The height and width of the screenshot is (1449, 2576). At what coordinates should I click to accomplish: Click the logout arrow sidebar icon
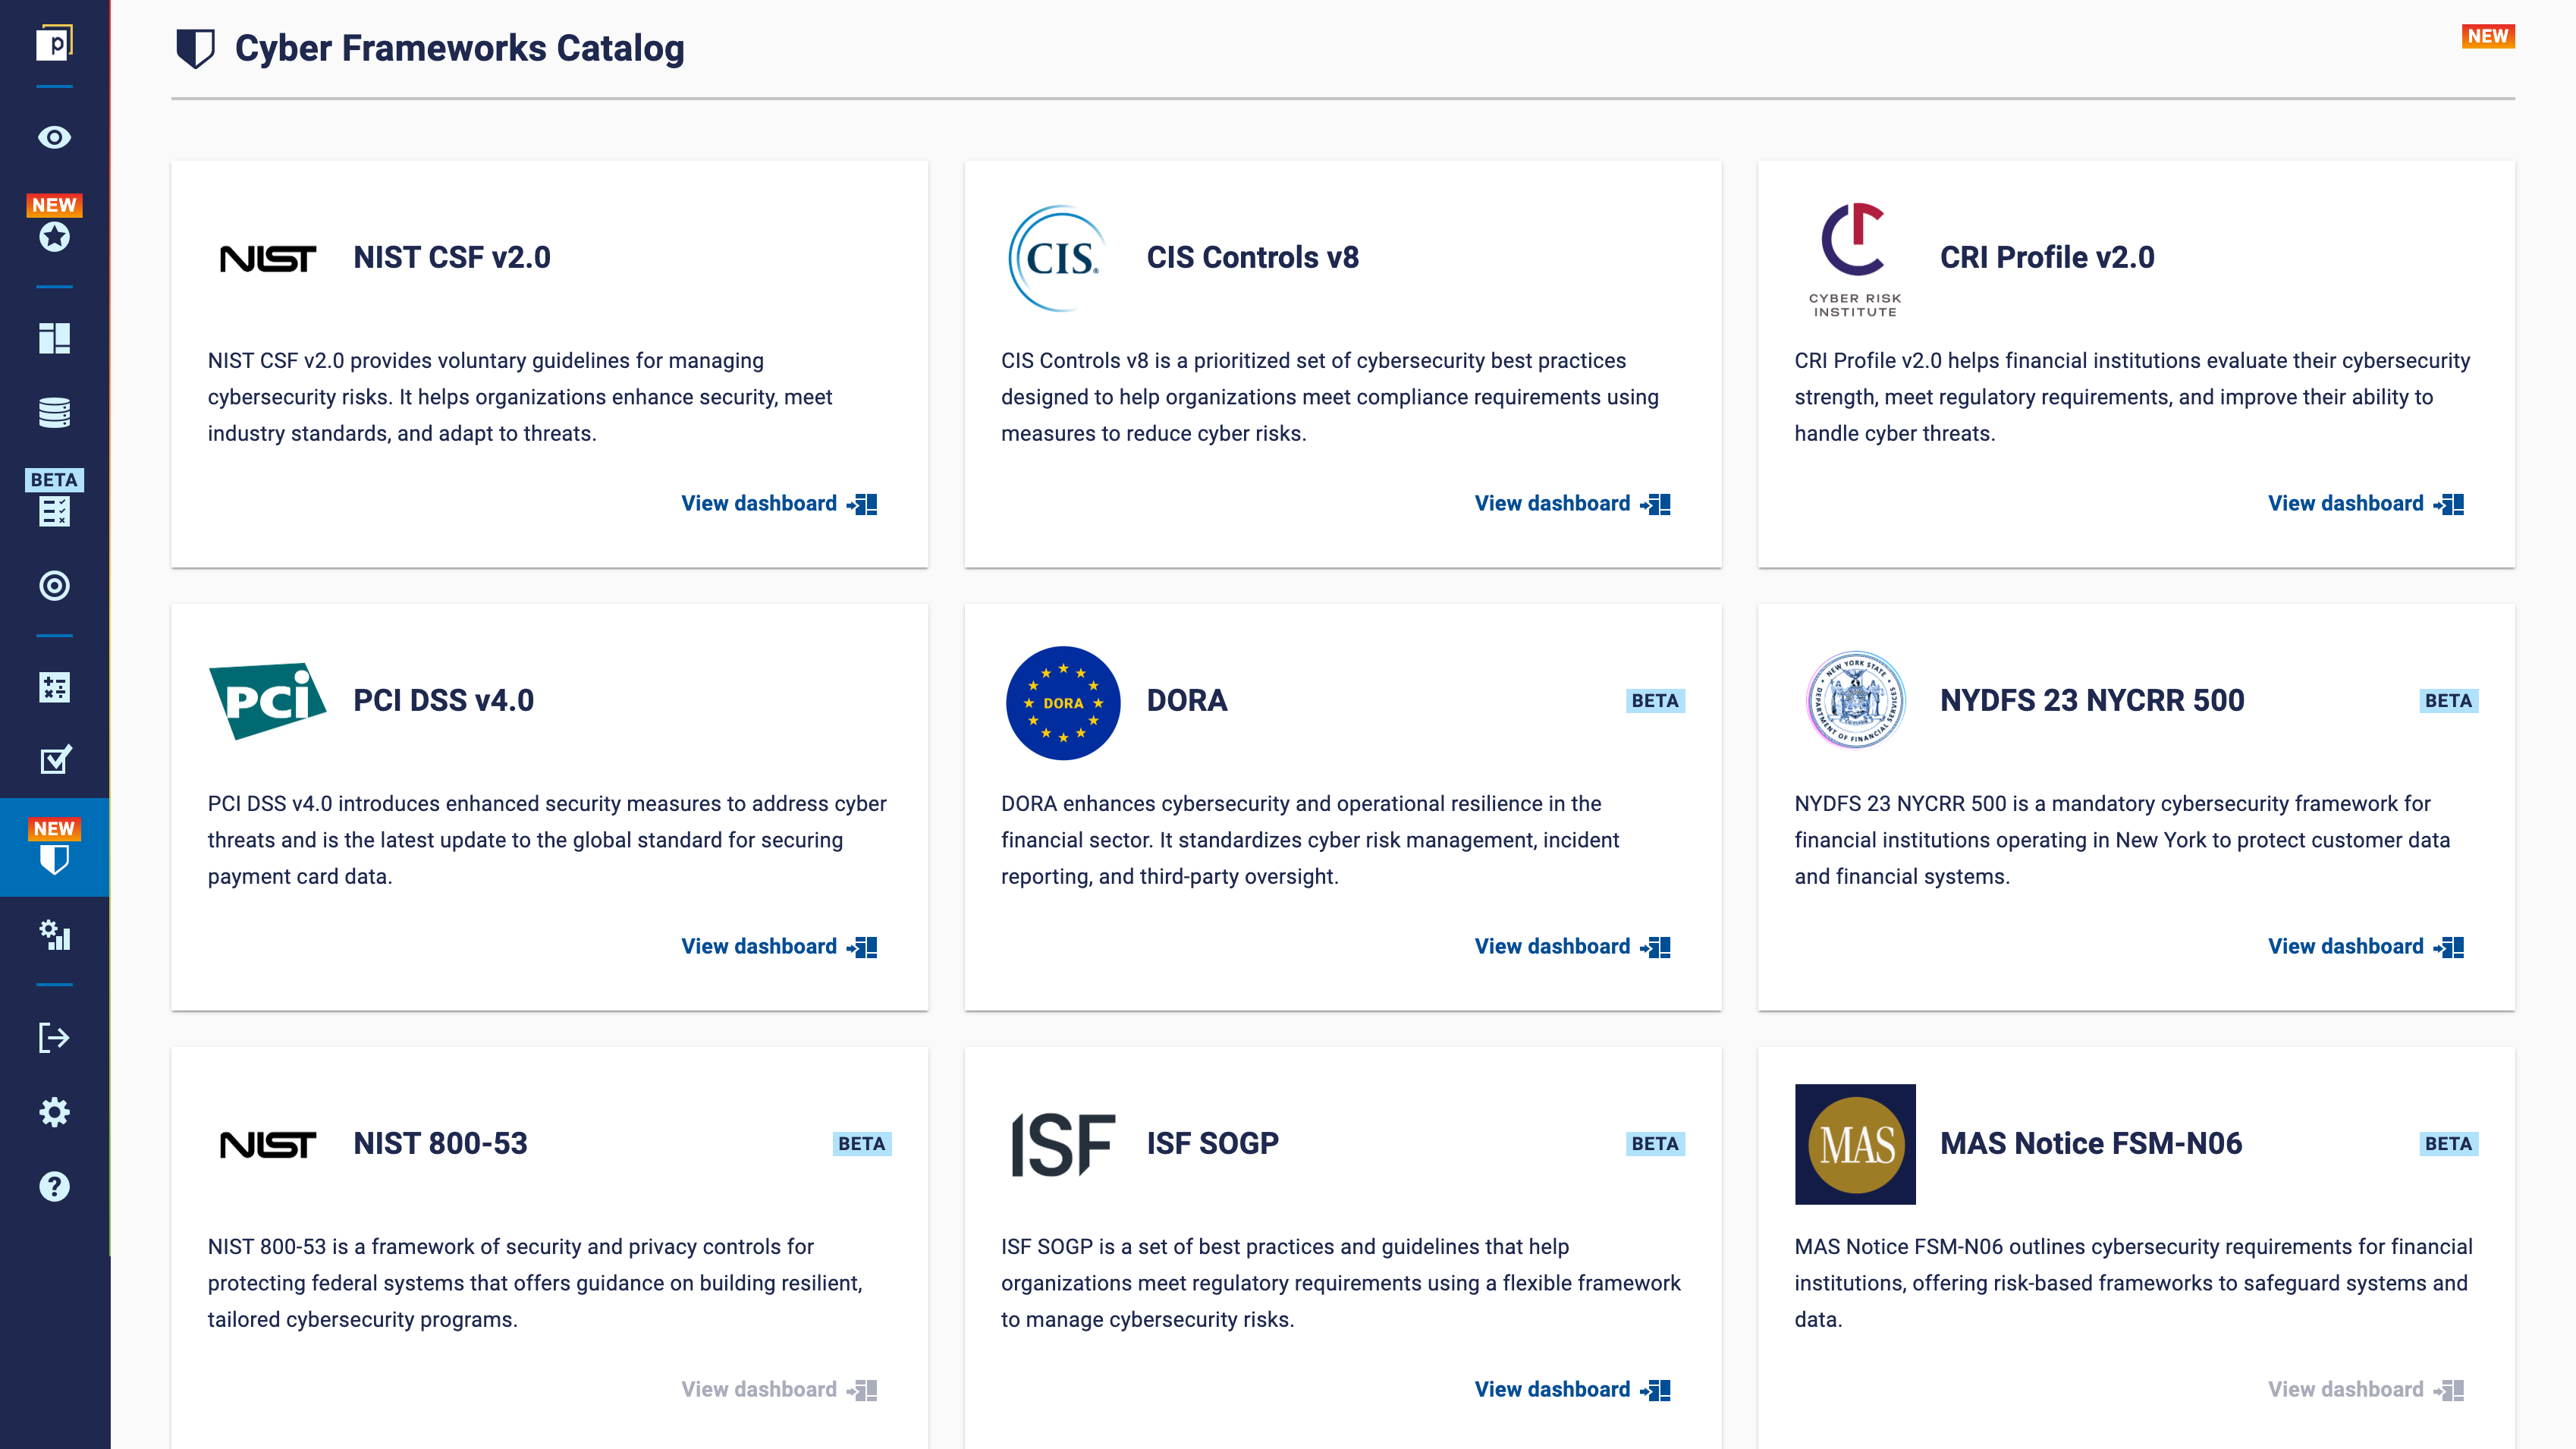tap(54, 1037)
